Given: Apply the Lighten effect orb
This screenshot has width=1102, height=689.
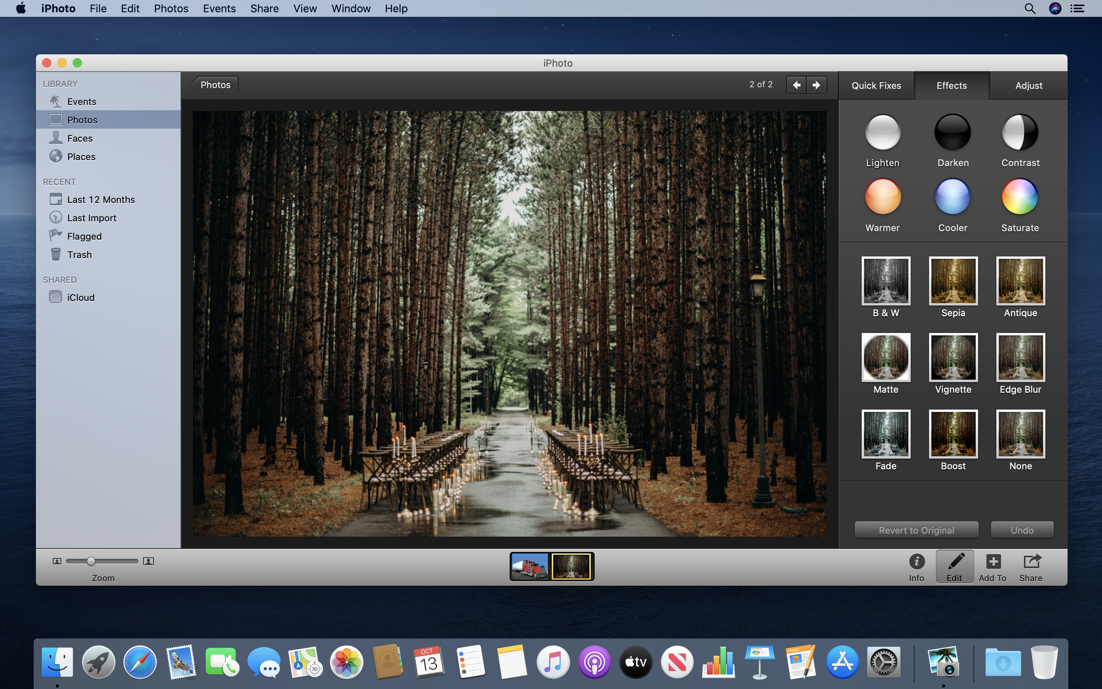Looking at the screenshot, I should 882,132.
